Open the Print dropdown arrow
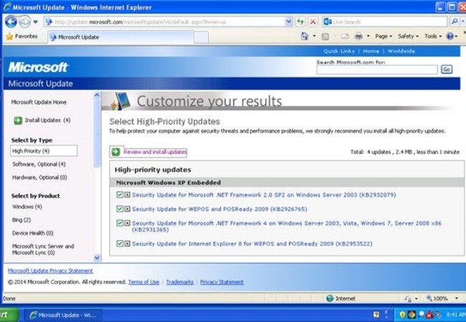The width and height of the screenshot is (466, 322). (x=368, y=36)
